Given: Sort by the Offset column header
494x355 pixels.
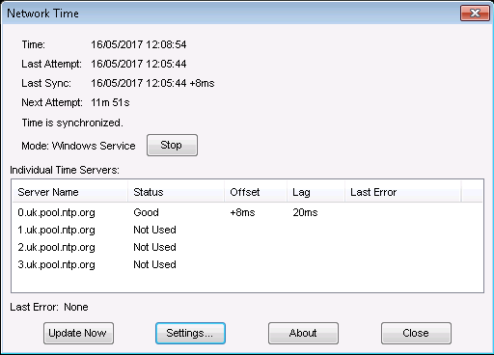Looking at the screenshot, I should pos(256,192).
